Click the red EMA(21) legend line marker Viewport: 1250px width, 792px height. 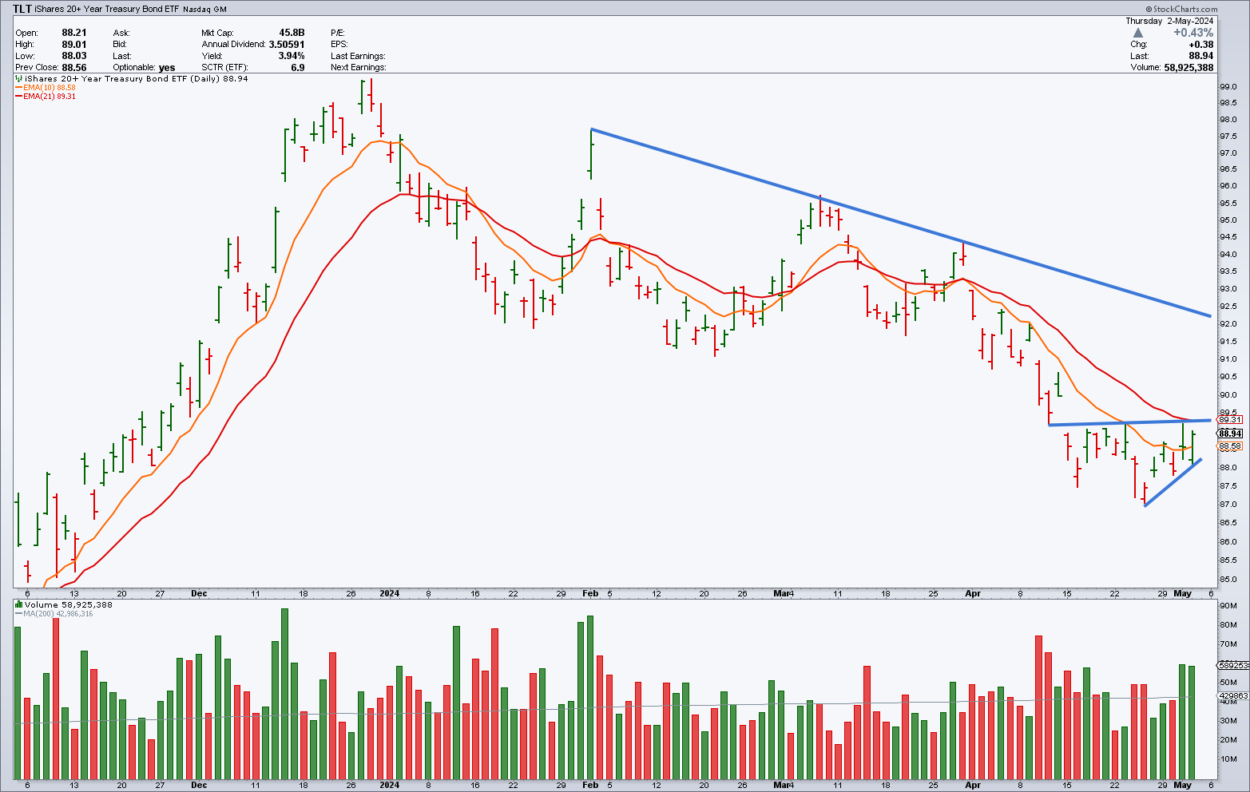18,97
